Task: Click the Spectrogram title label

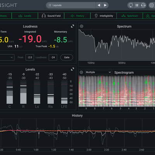Action: pos(124,72)
